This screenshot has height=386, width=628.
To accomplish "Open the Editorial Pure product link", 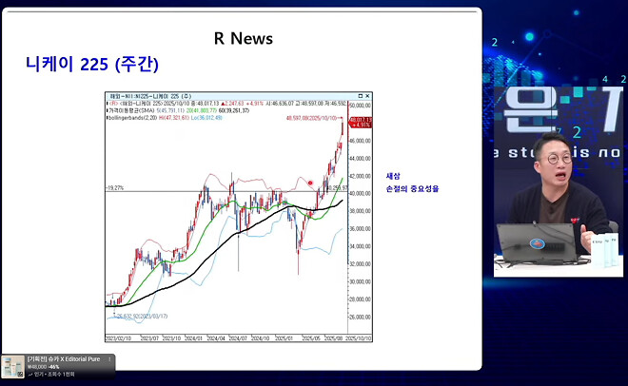I will (x=64, y=359).
